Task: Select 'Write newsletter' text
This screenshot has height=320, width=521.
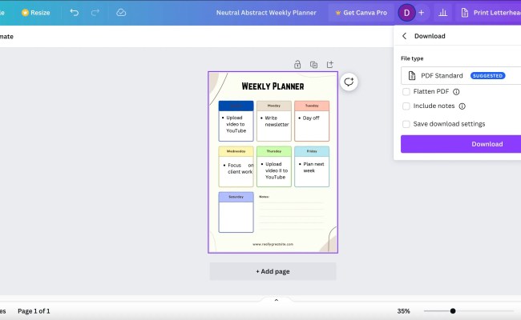Action: tap(275, 121)
